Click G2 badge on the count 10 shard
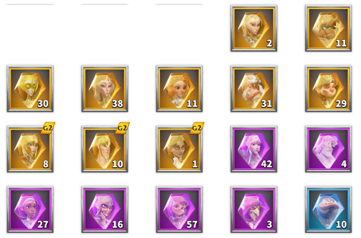Image resolution: width=361 pixels, height=238 pixels. coord(123,127)
